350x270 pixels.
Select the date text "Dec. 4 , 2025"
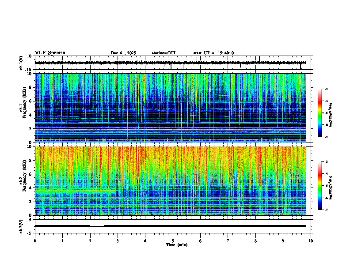[x=123, y=53]
